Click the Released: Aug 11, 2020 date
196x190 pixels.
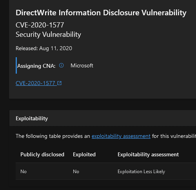[44, 48]
